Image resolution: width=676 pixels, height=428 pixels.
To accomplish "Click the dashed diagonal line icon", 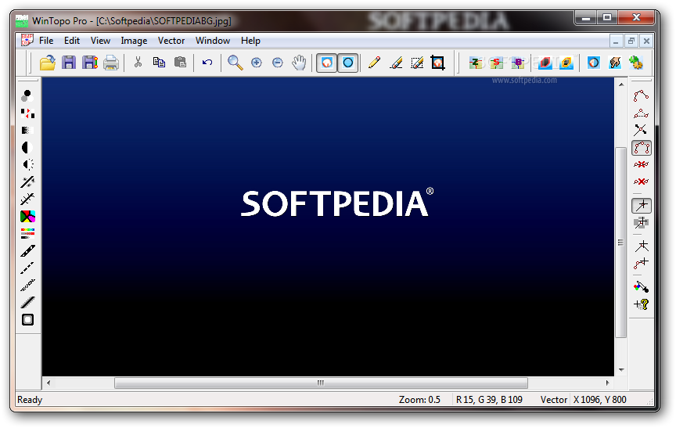I will point(27,268).
